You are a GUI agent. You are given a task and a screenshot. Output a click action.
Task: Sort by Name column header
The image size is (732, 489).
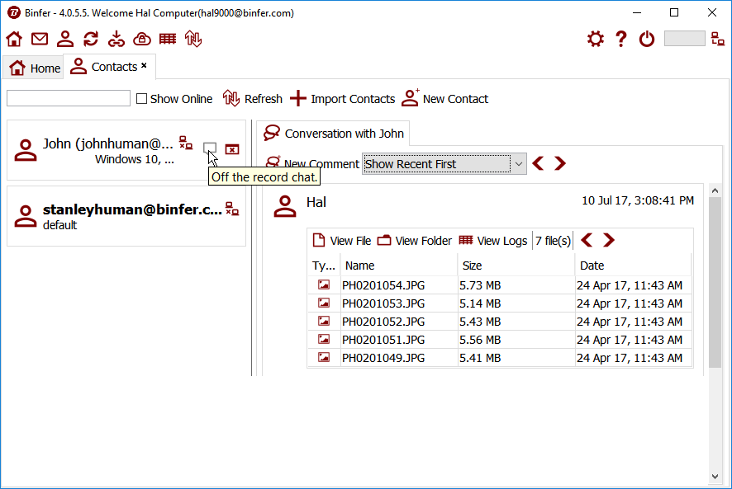click(399, 266)
